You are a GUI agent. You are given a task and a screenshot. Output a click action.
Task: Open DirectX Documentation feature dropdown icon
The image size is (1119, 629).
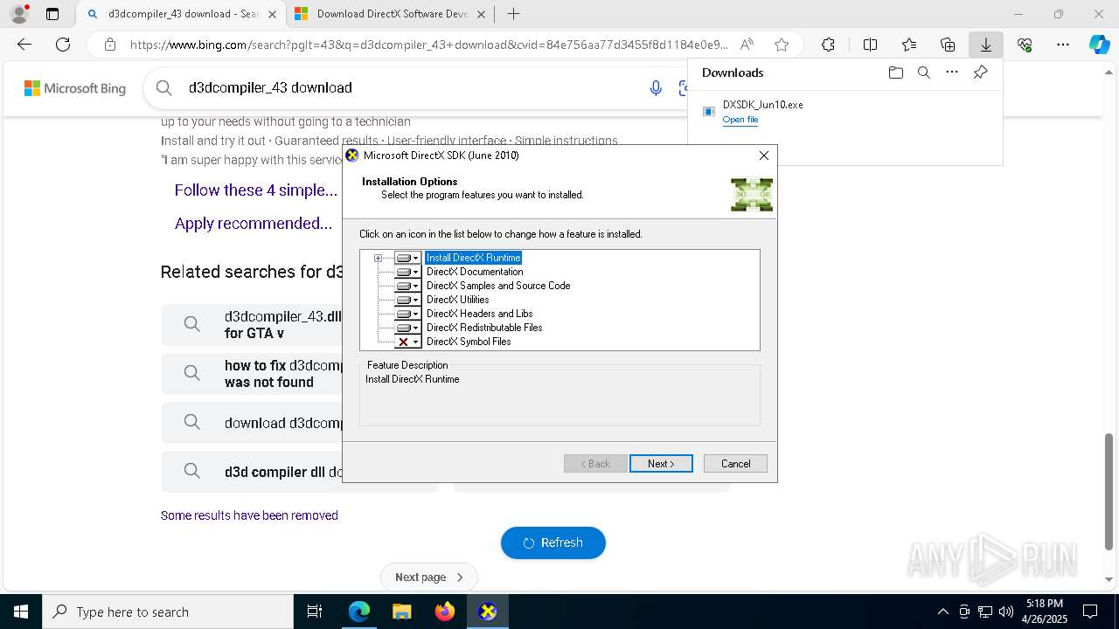coord(407,272)
